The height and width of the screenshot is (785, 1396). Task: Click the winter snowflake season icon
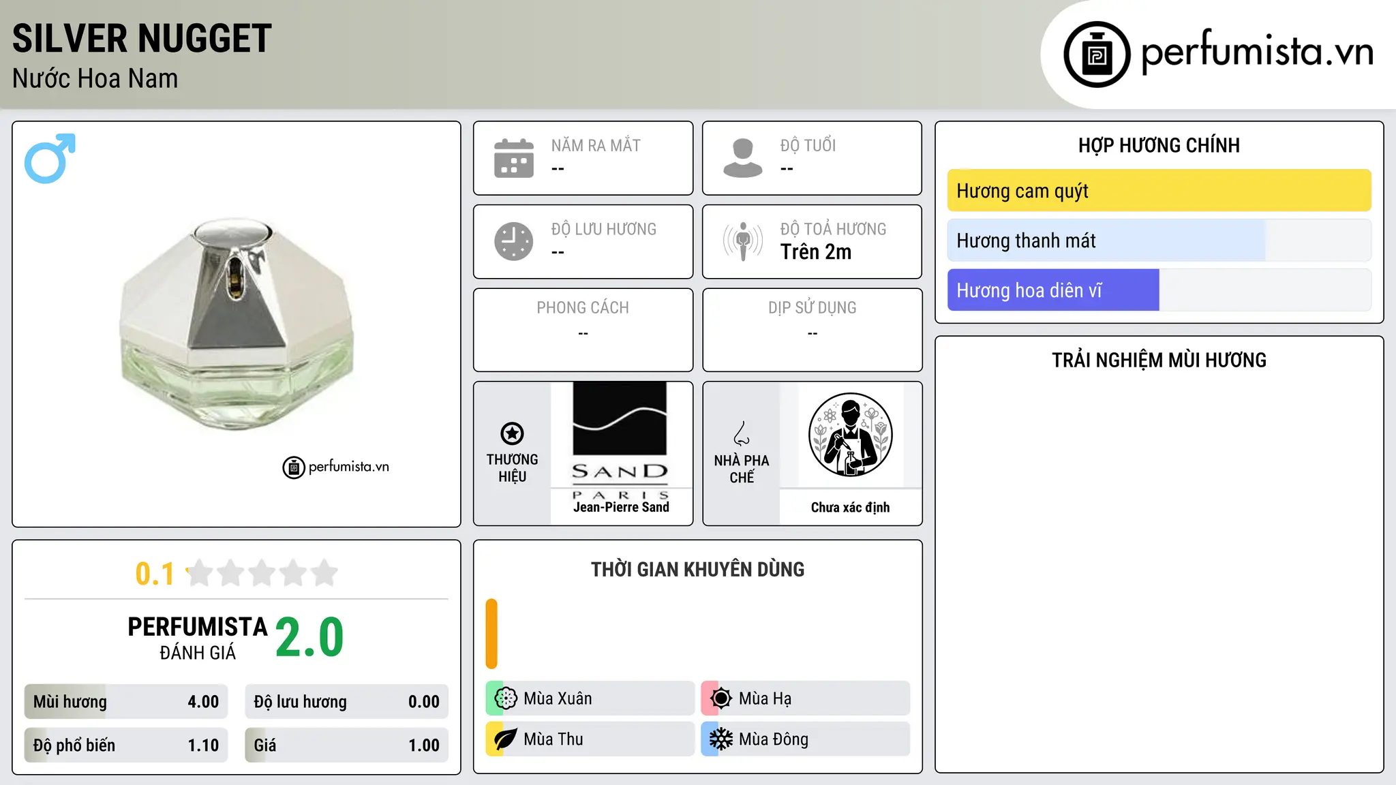(721, 739)
